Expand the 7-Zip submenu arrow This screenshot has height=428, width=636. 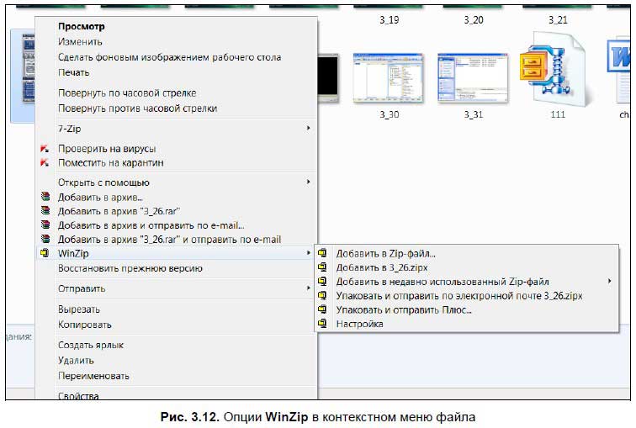(x=308, y=128)
